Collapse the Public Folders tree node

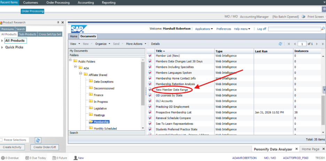tap(71, 61)
